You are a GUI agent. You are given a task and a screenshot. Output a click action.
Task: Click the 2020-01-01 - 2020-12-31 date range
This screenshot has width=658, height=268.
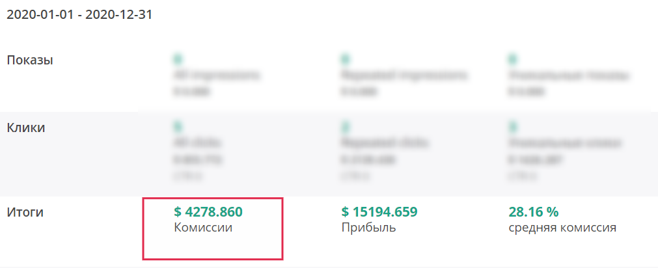[79, 15]
